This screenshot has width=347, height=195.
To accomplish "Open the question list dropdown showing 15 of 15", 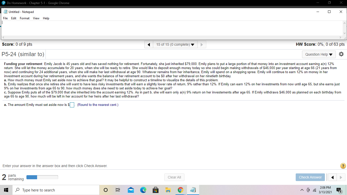I will click(175, 44).
